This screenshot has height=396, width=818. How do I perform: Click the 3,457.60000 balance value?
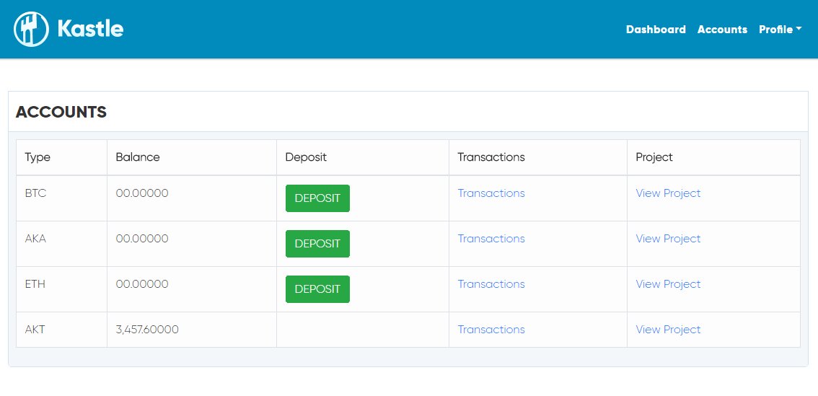[x=147, y=329]
